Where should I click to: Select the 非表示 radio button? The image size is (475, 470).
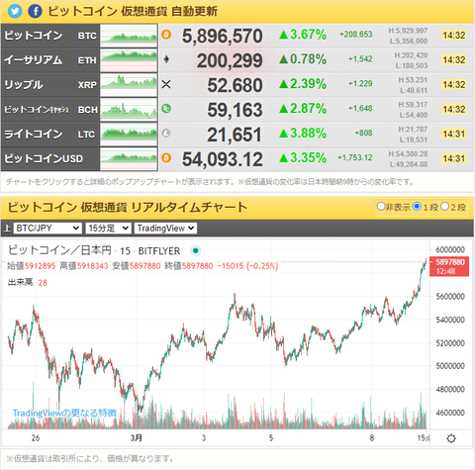pos(381,207)
